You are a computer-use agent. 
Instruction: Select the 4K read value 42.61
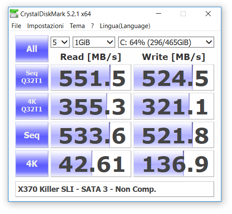91,164
